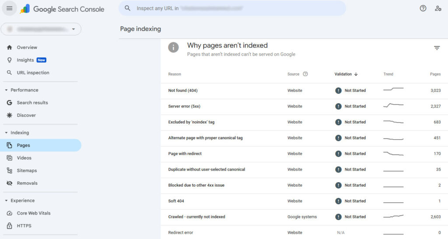The height and width of the screenshot is (239, 448).
Task: Click the Removals crossed-eye icon
Action: click(x=10, y=183)
